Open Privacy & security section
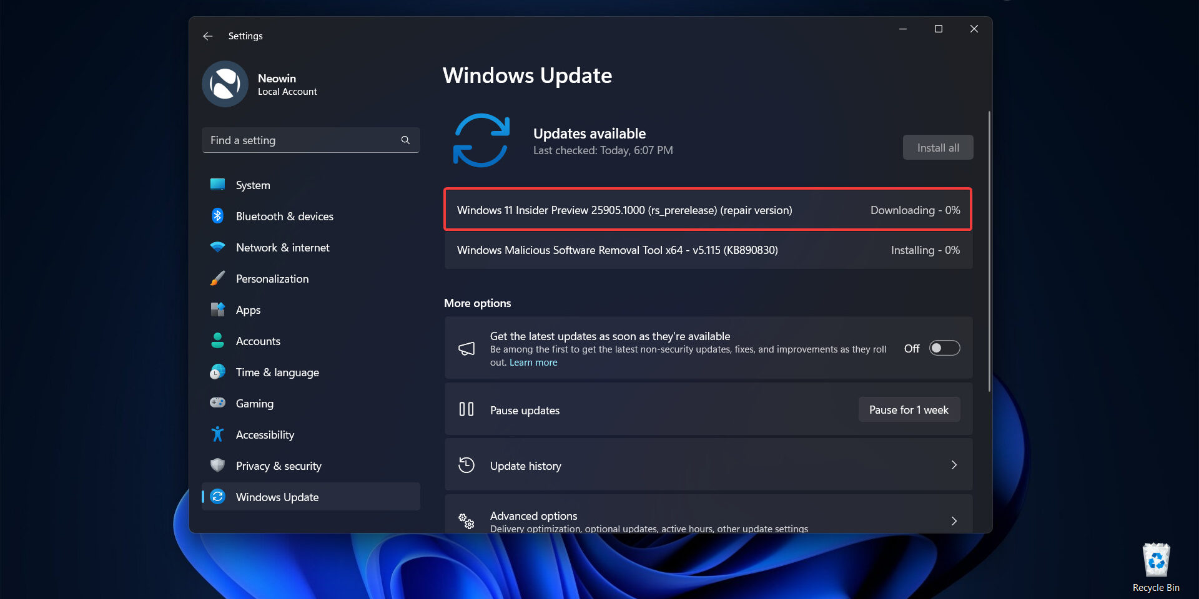 (311, 465)
